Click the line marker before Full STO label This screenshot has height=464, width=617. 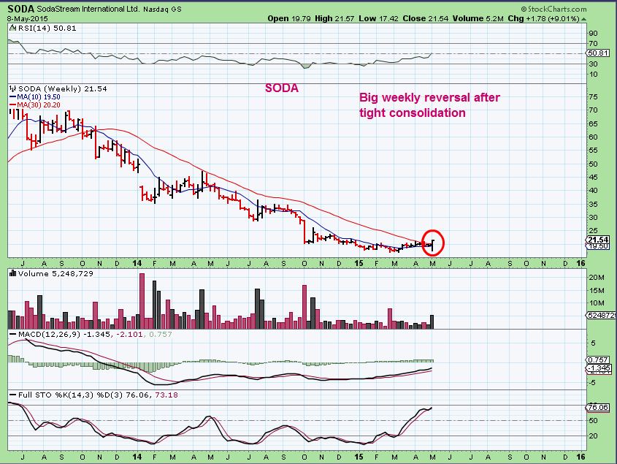coord(12,395)
